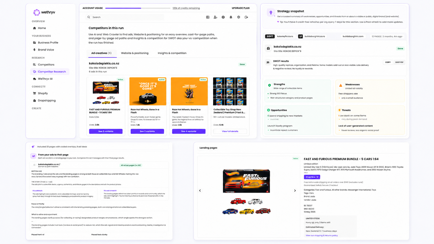Screen dimensions: 434x244
Task: Select the buildaborghini.com competitor chip
Action: 353,36
